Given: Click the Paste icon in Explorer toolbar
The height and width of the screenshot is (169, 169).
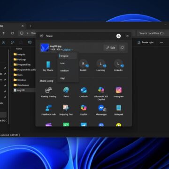Looking at the screenshot, I should point(21,42).
